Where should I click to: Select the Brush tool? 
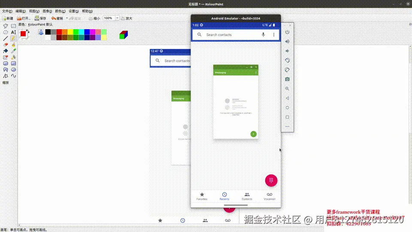pyautogui.click(x=13, y=45)
